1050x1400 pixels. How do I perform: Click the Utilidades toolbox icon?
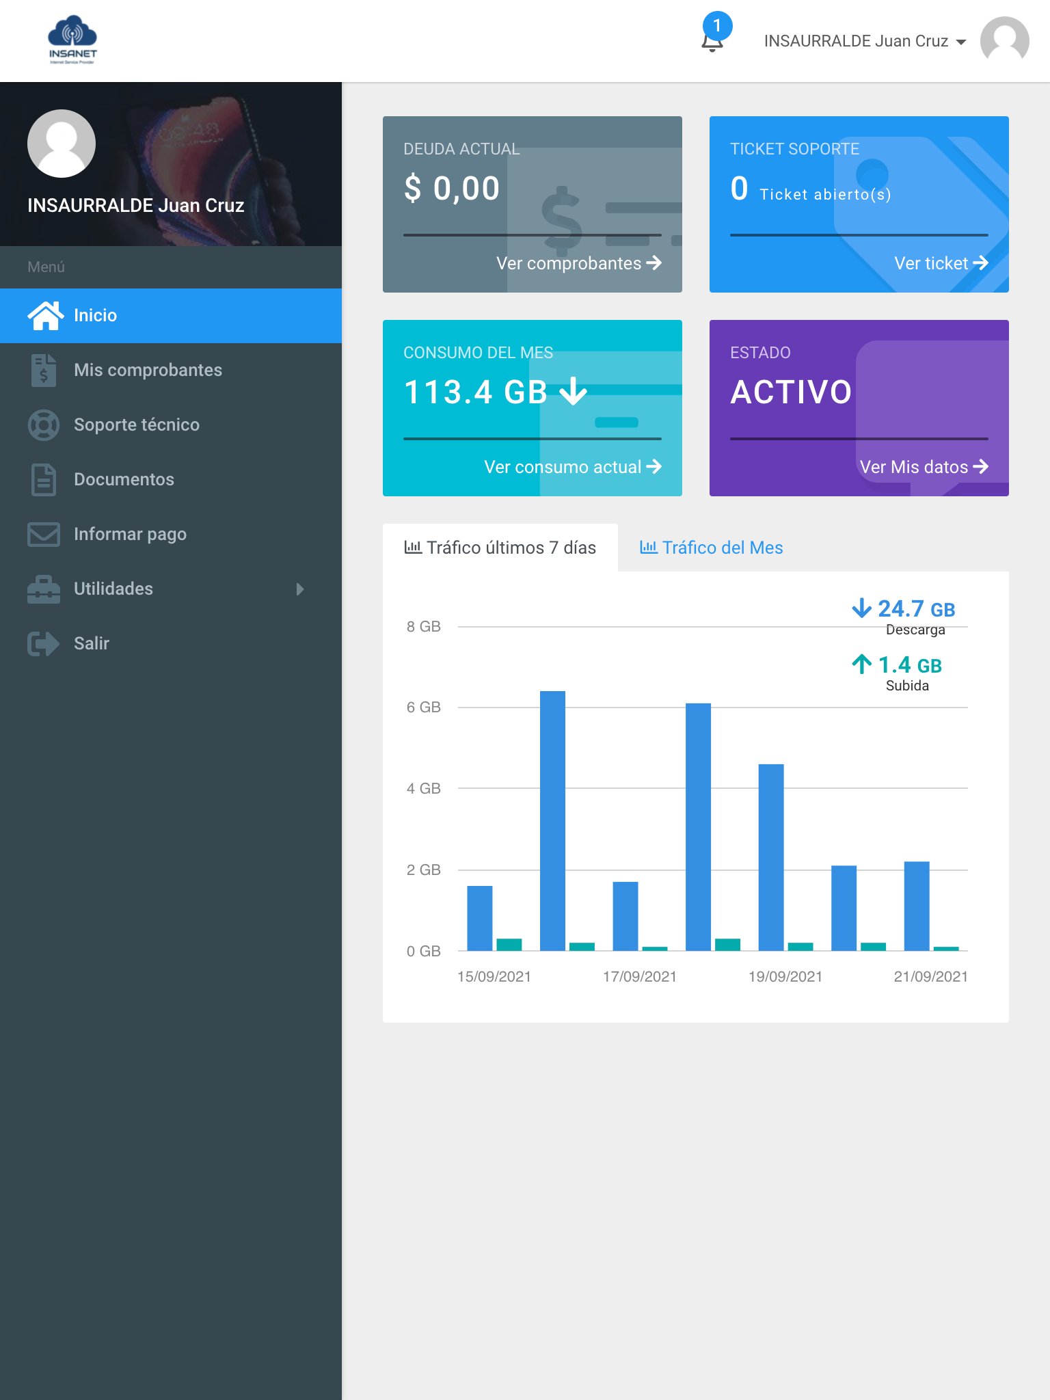44,589
